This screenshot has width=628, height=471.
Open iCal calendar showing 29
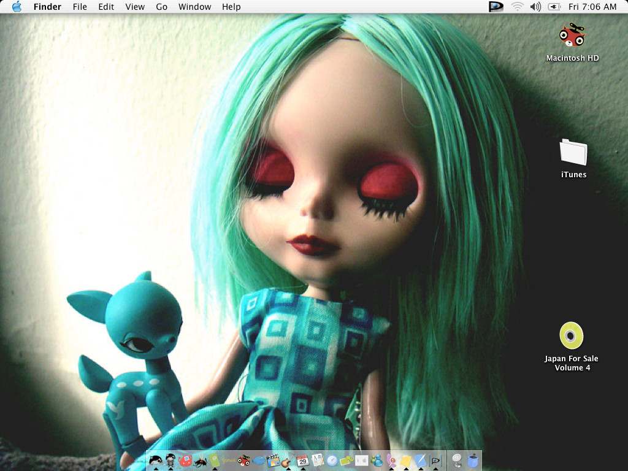click(303, 461)
